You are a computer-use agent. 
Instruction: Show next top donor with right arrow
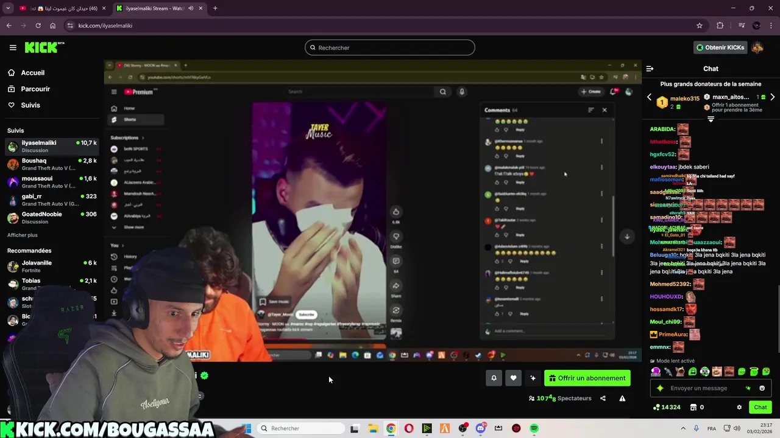tap(772, 97)
